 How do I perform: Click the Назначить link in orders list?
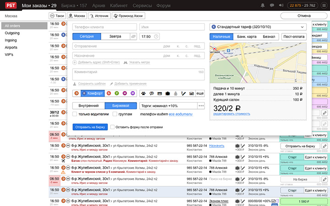point(217,146)
